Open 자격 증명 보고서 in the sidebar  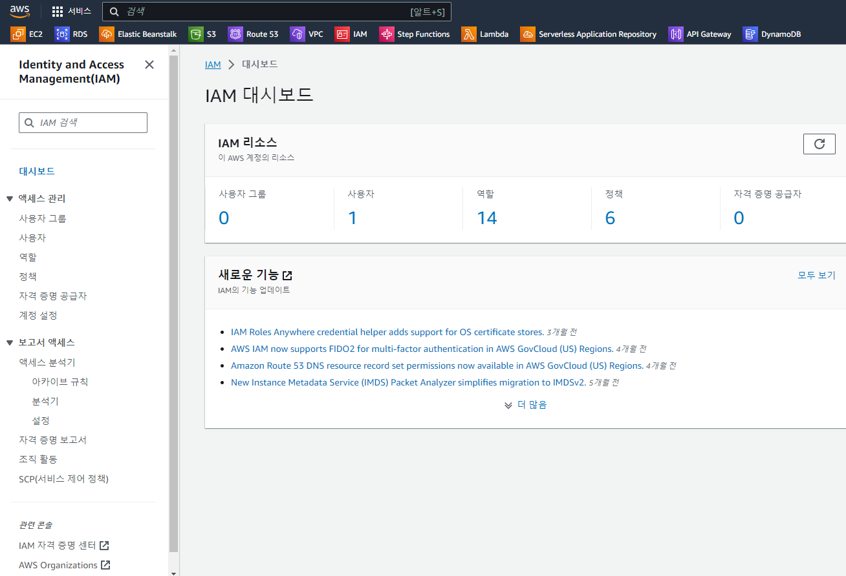point(53,440)
